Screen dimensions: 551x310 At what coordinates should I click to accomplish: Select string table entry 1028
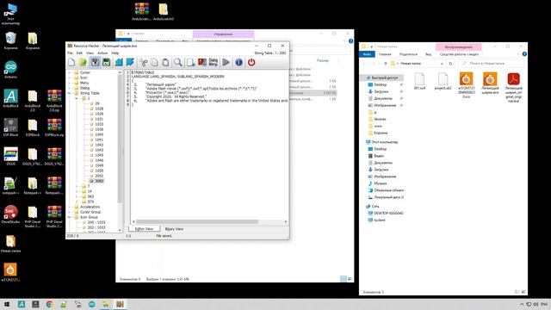(99, 108)
